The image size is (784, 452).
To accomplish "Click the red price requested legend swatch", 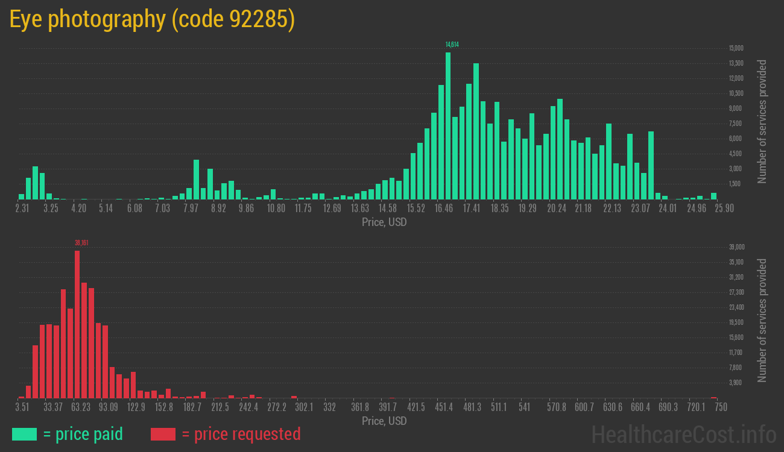I will click(x=163, y=434).
